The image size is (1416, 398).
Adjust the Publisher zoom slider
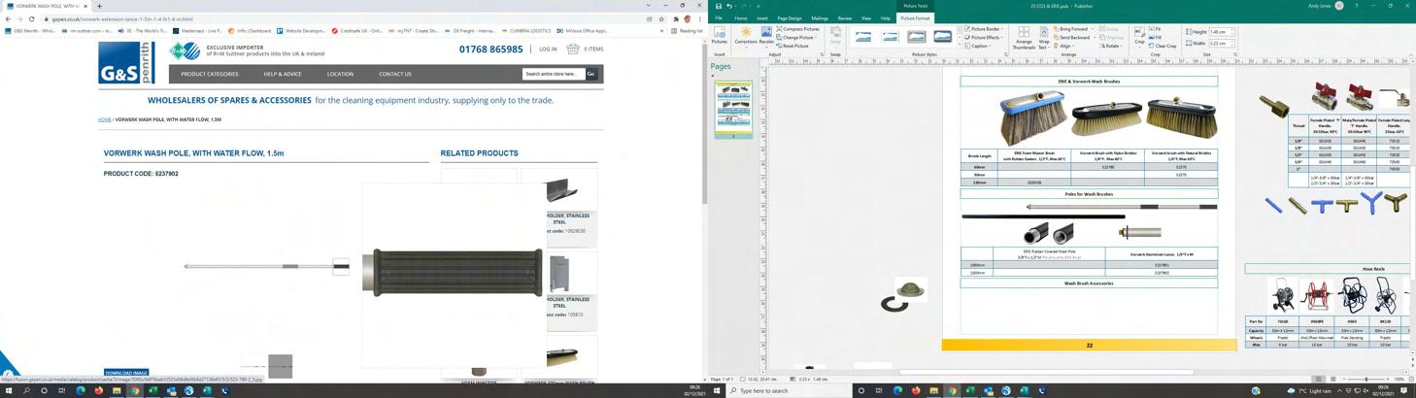pos(1366,380)
